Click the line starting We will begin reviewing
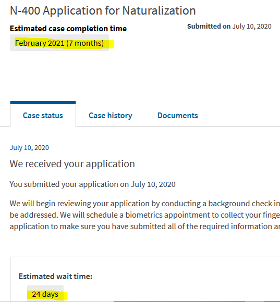 pyautogui.click(x=145, y=204)
